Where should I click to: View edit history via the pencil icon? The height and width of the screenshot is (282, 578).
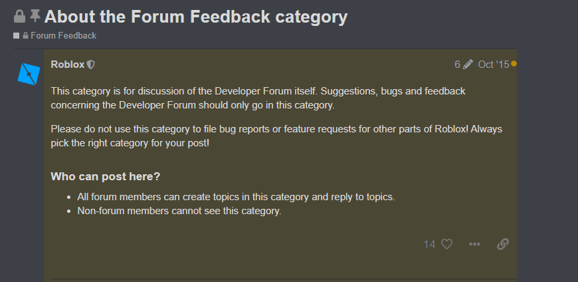pos(468,65)
